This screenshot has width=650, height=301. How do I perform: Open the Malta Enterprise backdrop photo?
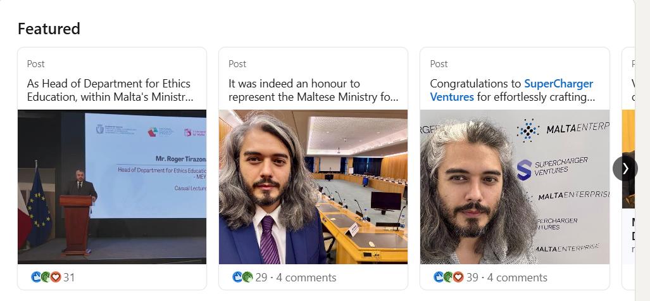pos(515,187)
